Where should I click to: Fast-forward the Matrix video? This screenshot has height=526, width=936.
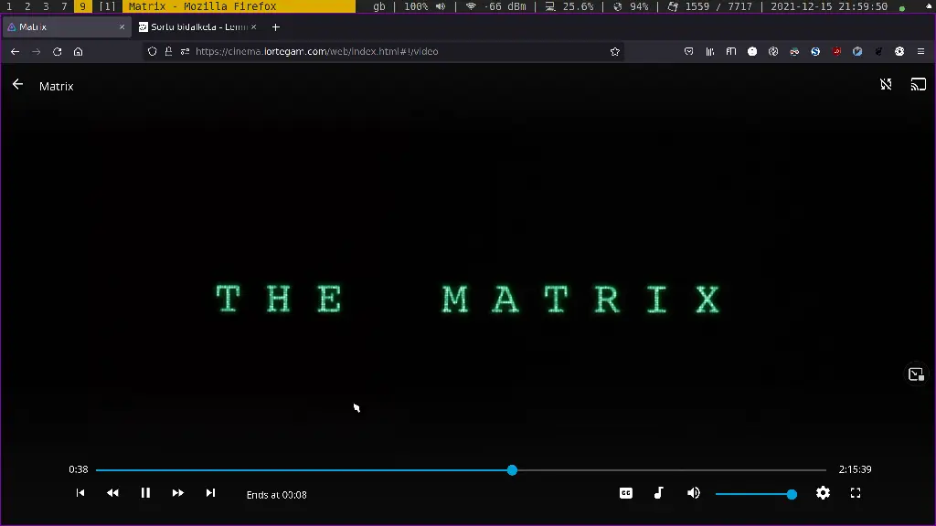point(178,493)
